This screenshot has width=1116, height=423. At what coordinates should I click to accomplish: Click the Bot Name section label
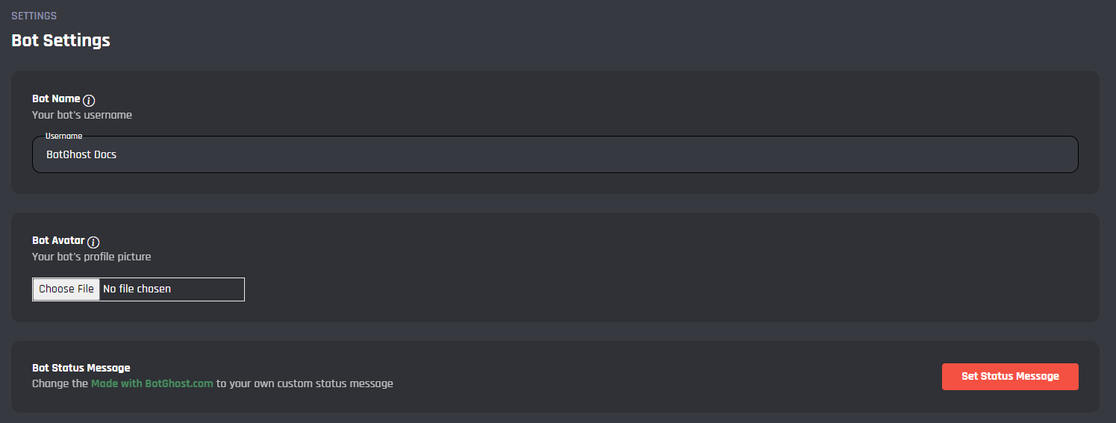click(56, 98)
